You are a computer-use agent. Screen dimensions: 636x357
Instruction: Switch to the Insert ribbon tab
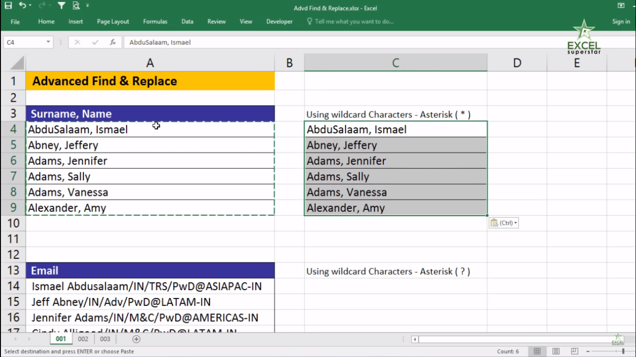75,21
